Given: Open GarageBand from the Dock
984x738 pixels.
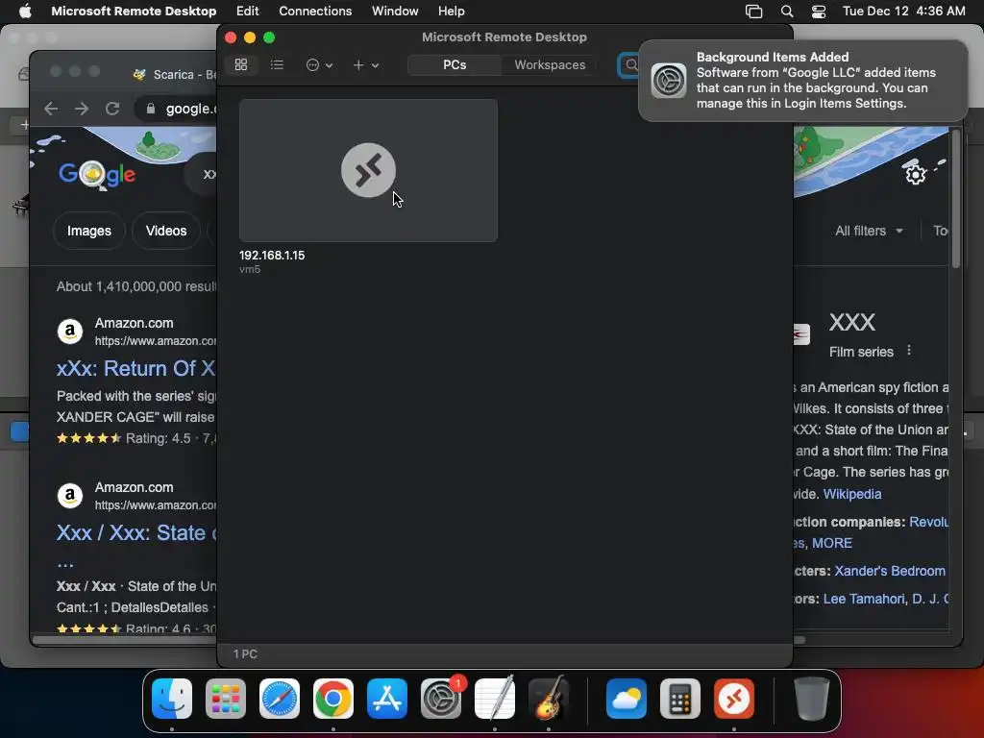Looking at the screenshot, I should (549, 699).
